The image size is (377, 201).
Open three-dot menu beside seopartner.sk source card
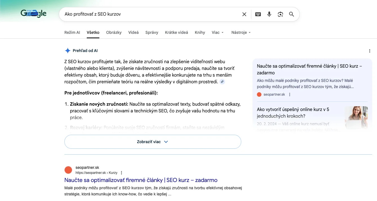[290, 94]
